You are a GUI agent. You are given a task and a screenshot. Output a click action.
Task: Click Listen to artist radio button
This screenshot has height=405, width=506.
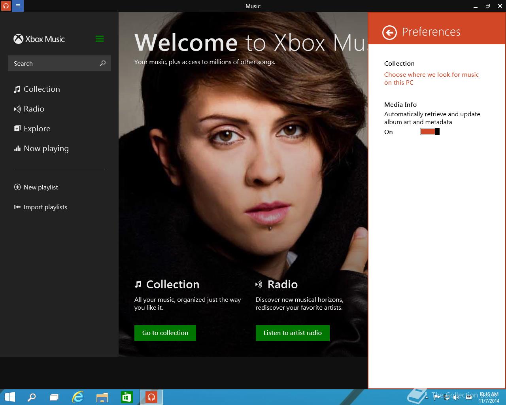pyautogui.click(x=293, y=333)
